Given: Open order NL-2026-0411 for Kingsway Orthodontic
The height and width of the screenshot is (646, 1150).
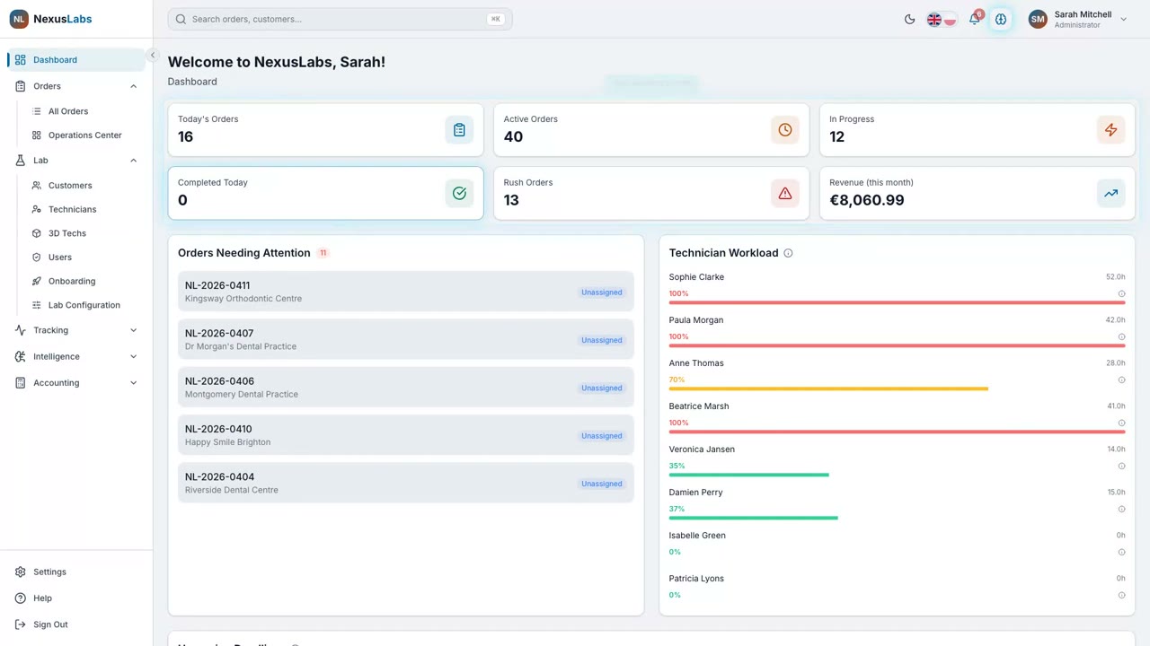Looking at the screenshot, I should (406, 292).
